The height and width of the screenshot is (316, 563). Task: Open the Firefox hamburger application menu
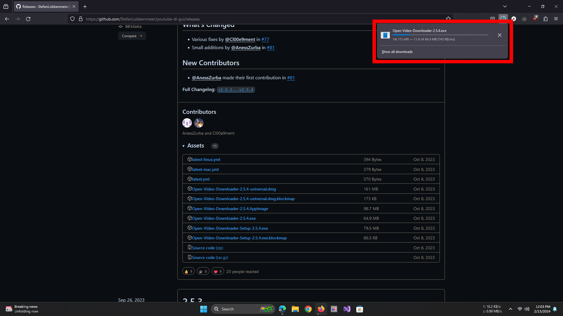coord(556,19)
